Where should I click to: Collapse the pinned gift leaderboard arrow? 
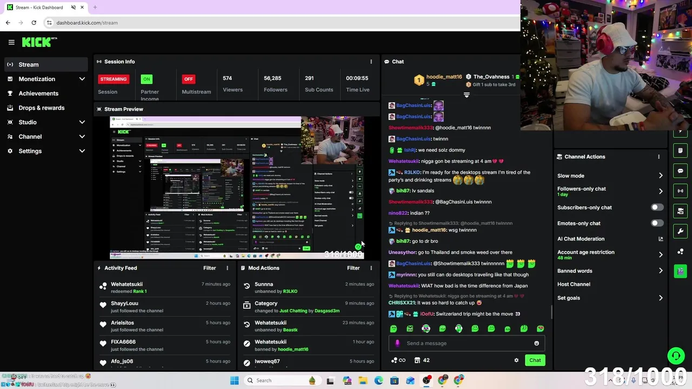click(x=467, y=95)
